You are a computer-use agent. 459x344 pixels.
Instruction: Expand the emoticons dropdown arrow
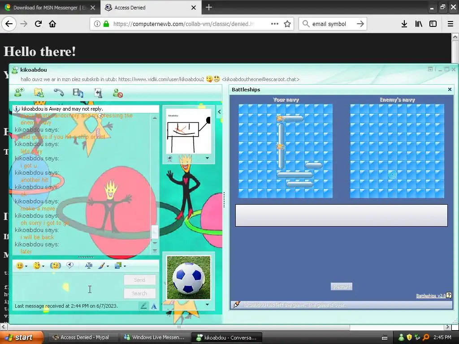26,266
